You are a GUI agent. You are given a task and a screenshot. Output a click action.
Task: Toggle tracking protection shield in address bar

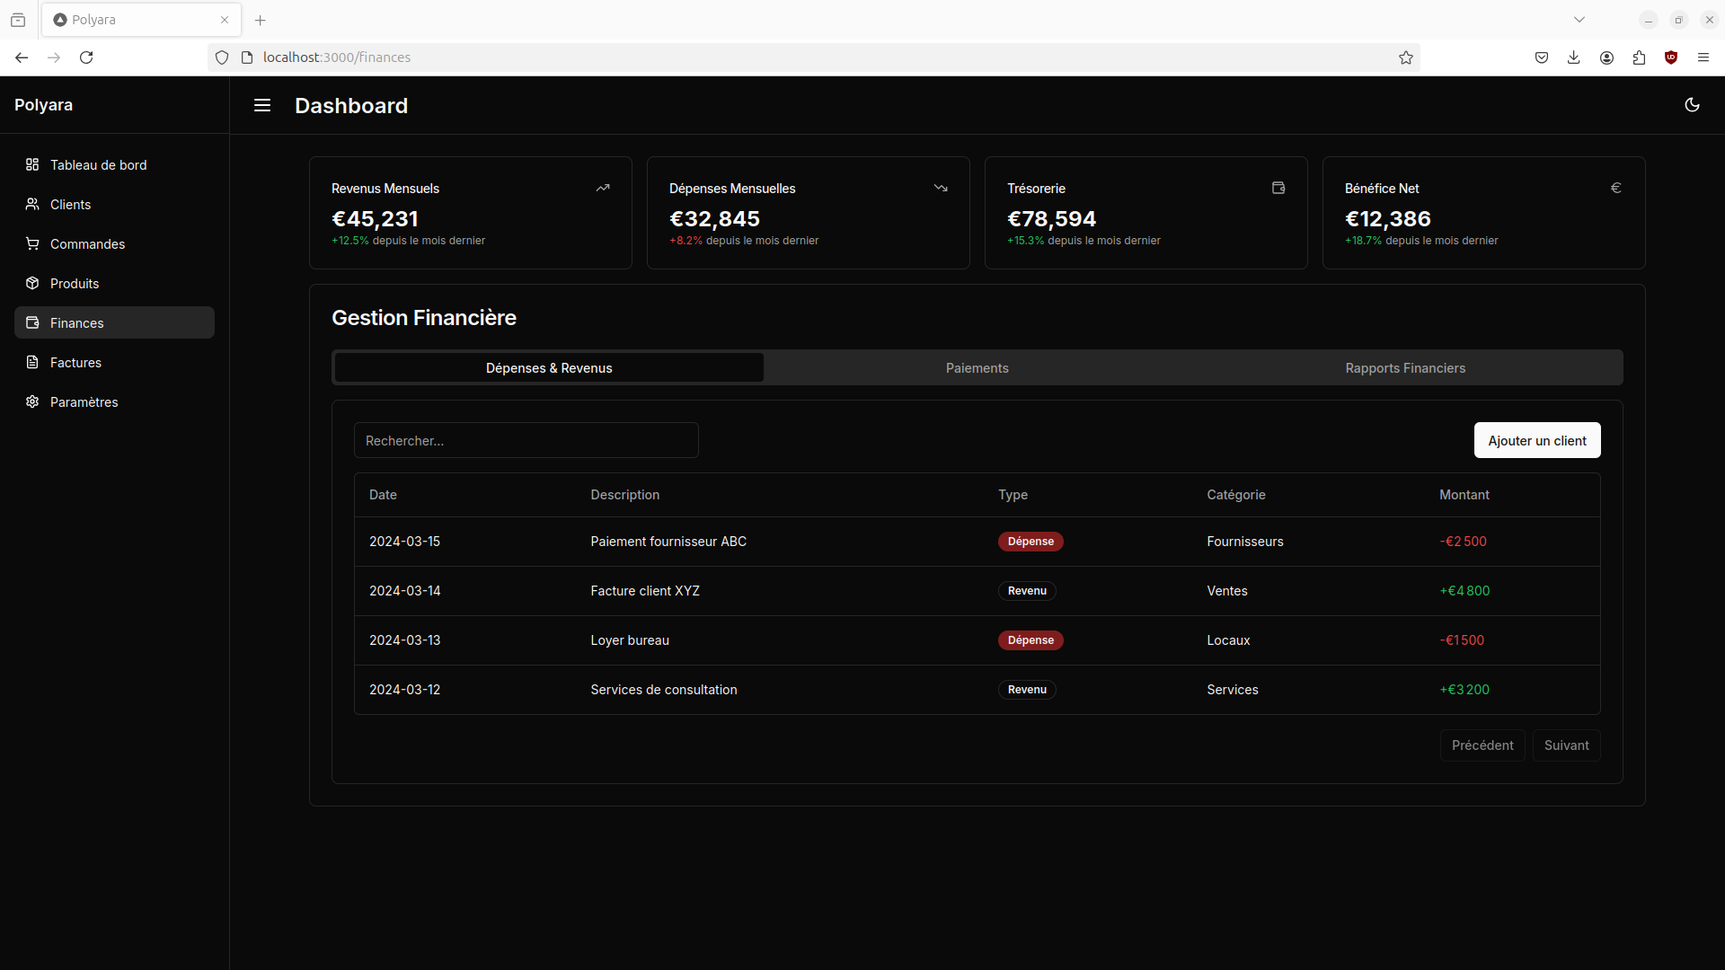click(222, 57)
